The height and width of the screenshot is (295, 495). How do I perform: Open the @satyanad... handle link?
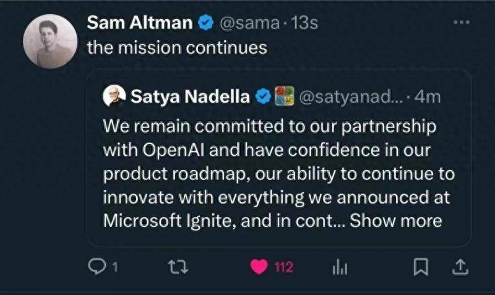pos(351,96)
